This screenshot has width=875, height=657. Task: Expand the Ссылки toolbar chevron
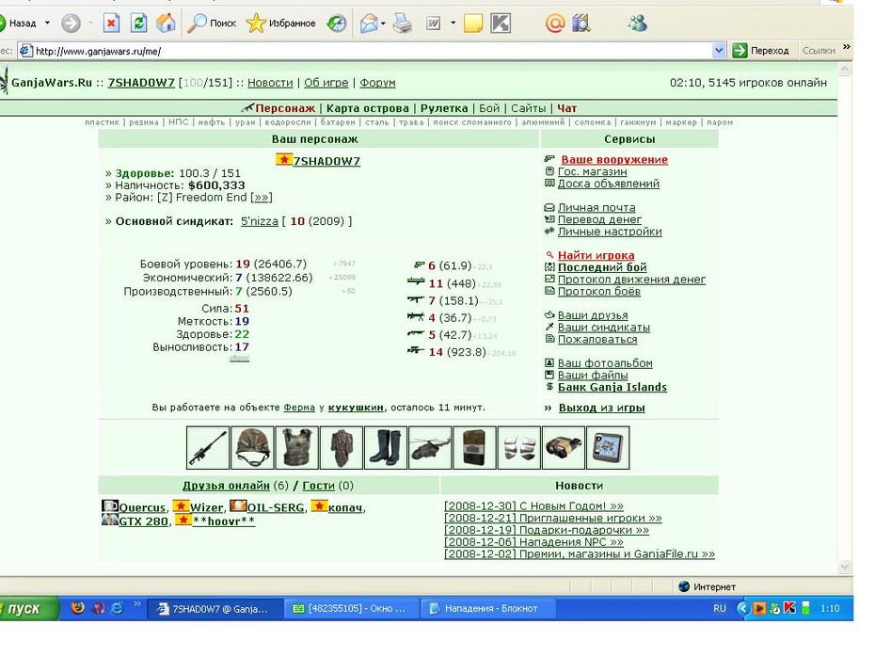[847, 47]
